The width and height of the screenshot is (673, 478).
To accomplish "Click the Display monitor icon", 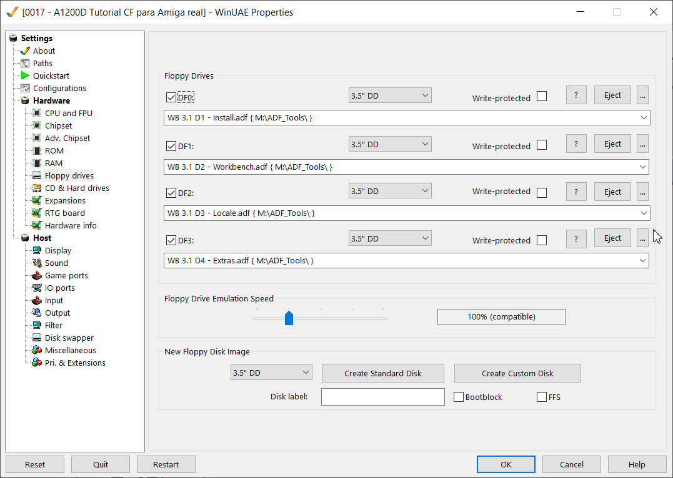I will coord(37,250).
